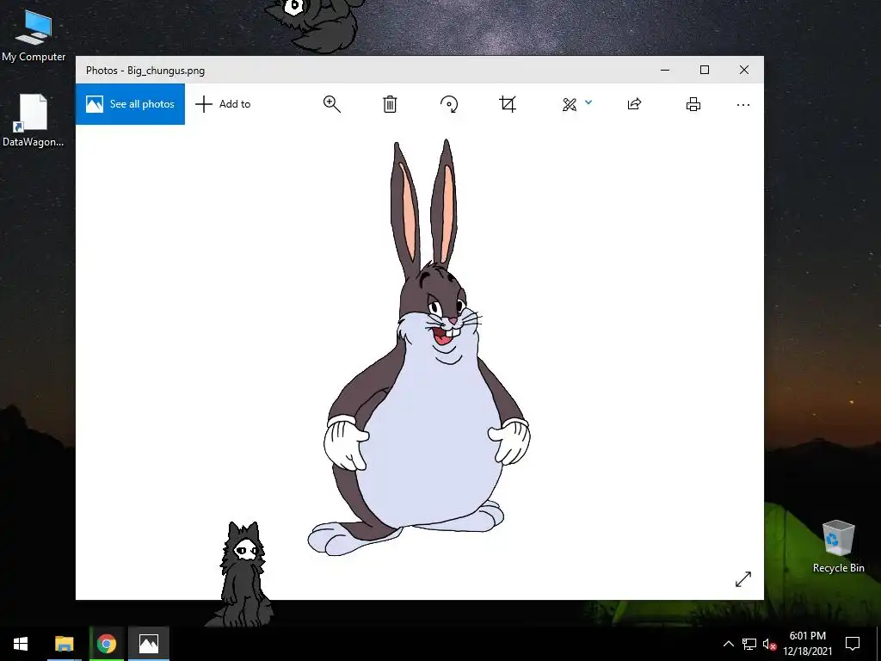
Task: Zoom in with the magnifier icon
Action: click(x=331, y=104)
